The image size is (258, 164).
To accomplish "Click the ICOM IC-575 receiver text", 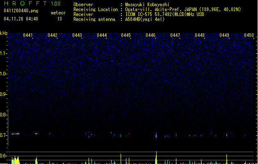I will tap(164, 14).
